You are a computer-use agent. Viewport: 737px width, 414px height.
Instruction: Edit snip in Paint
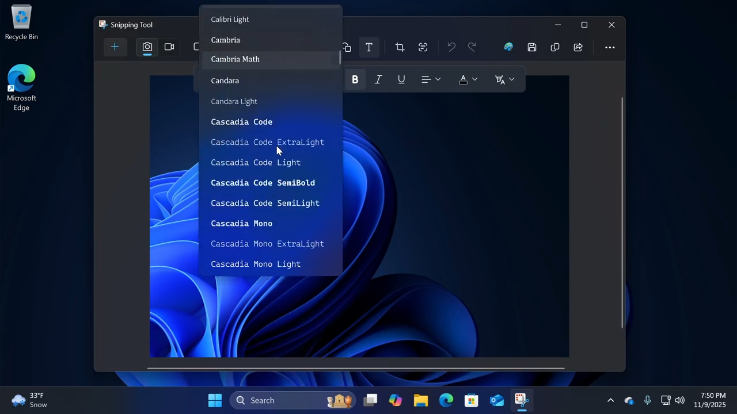[508, 47]
